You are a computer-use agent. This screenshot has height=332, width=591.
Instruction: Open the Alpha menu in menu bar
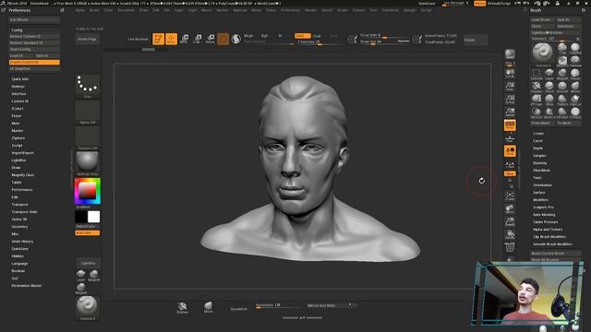80,10
